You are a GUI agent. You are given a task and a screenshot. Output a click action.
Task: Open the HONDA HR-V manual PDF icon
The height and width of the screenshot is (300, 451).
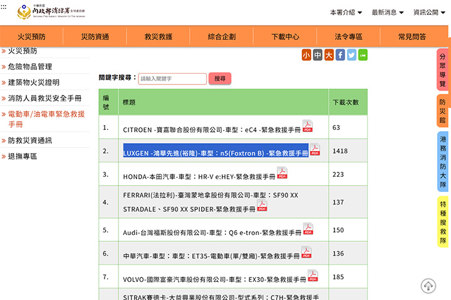pos(282,173)
